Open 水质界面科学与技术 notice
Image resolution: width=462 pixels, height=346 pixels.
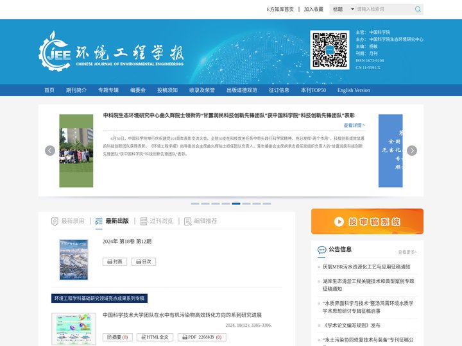point(368,307)
